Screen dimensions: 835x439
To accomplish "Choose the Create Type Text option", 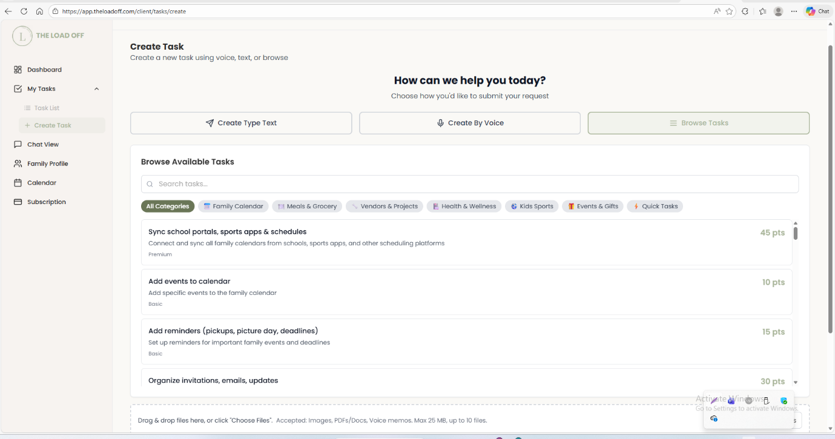I will pyautogui.click(x=241, y=123).
